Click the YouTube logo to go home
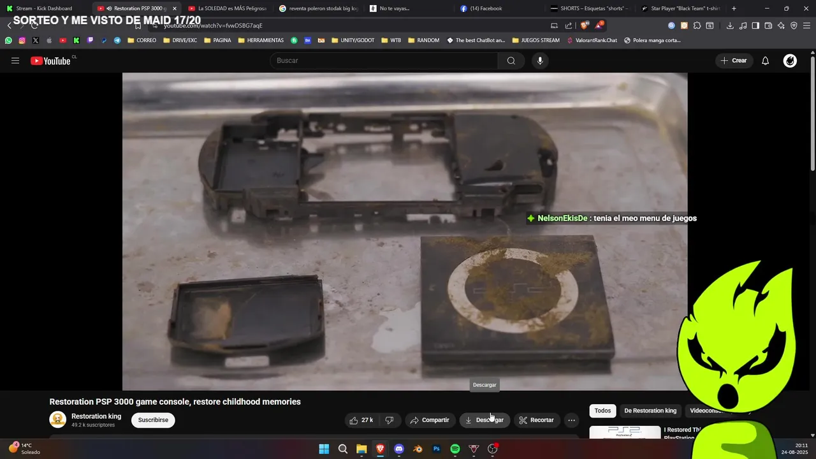 (50, 61)
